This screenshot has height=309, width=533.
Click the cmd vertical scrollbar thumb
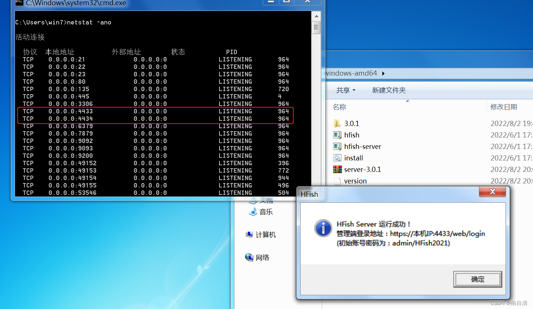pos(316,28)
